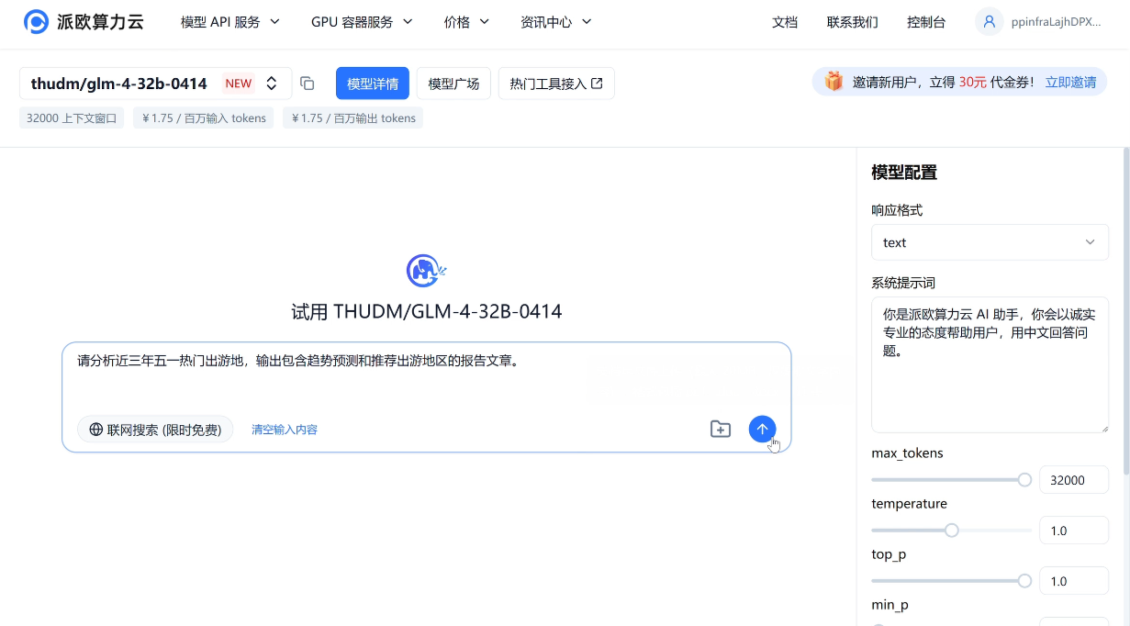The height and width of the screenshot is (626, 1130).
Task: Click the 试用 THUDM/GLM-4-32B-0414 heading
Action: (427, 311)
